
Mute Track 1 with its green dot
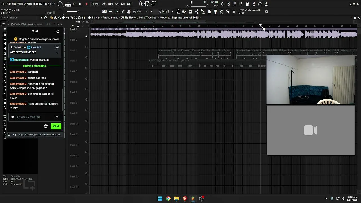coord(86,36)
